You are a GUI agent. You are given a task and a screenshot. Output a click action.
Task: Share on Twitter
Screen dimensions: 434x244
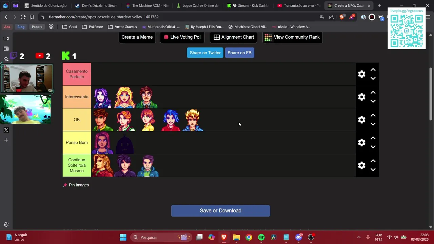pyautogui.click(x=205, y=53)
